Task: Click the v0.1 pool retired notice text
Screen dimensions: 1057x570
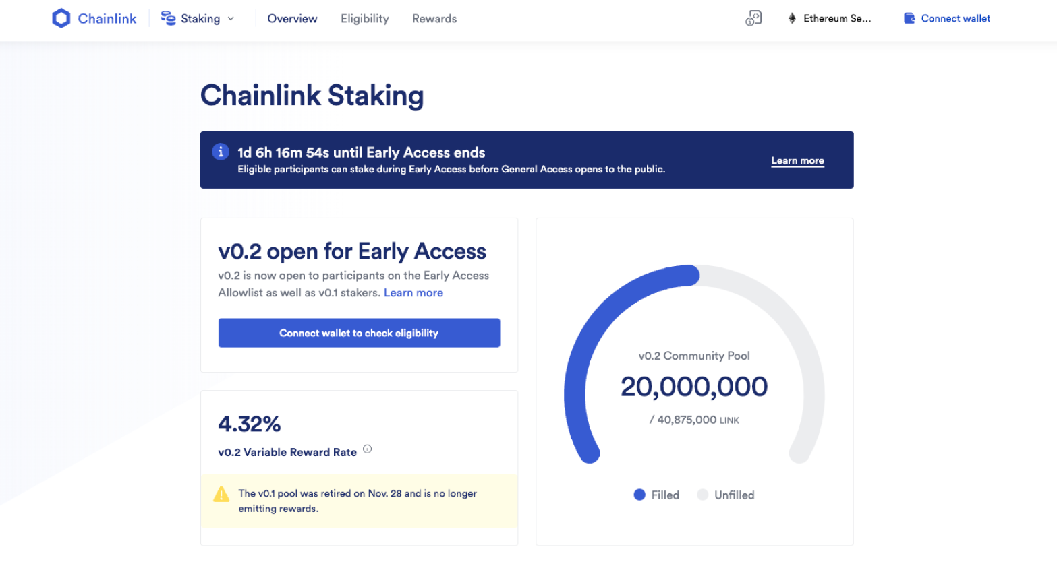Action: pyautogui.click(x=358, y=501)
